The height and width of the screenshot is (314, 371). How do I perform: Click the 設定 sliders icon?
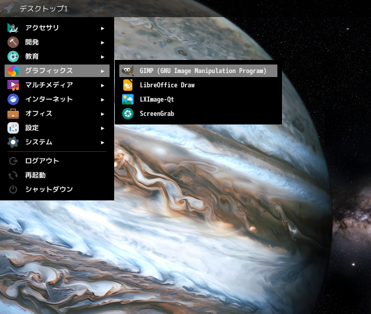[x=13, y=128]
